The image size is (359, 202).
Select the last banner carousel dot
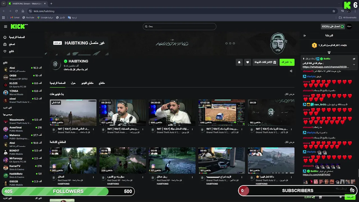pos(234,43)
